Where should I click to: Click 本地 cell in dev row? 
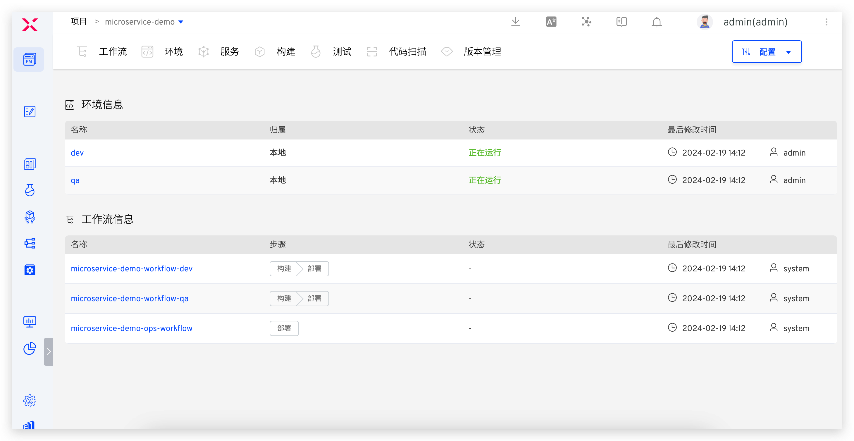(x=278, y=153)
